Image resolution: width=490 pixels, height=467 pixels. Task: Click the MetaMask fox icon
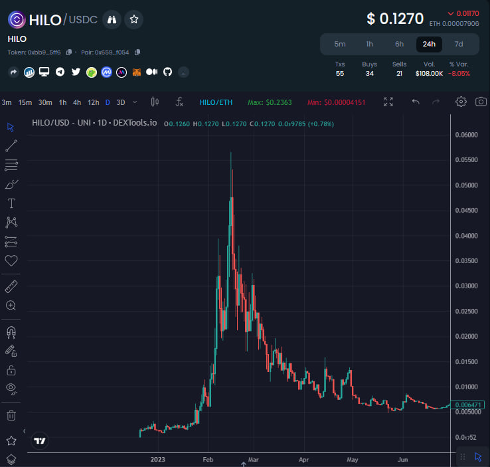click(x=137, y=72)
